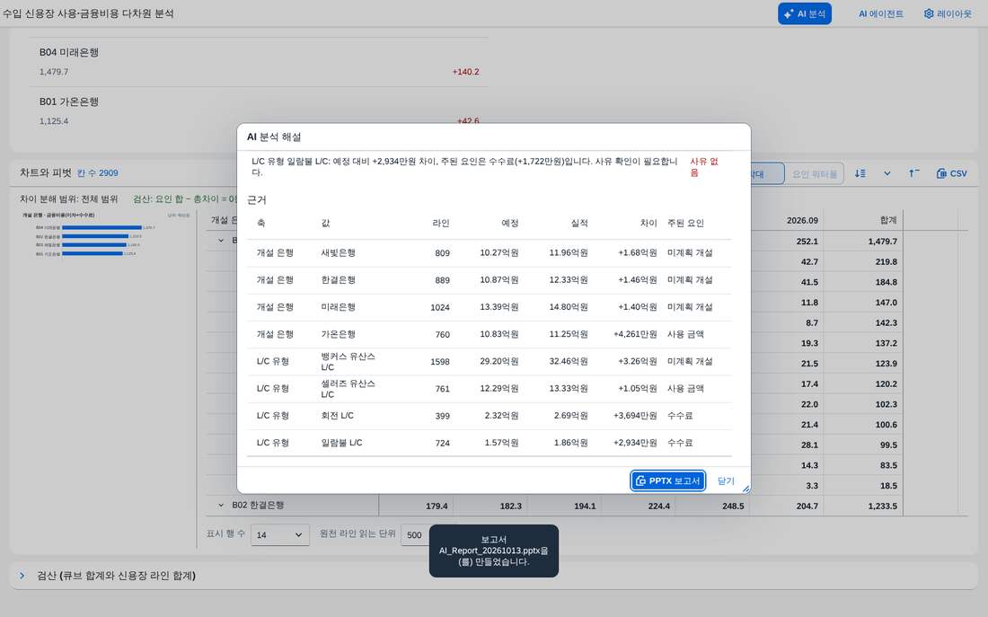The width and height of the screenshot is (988, 617).
Task: Click the 1598 line count cell
Action: [440, 362]
